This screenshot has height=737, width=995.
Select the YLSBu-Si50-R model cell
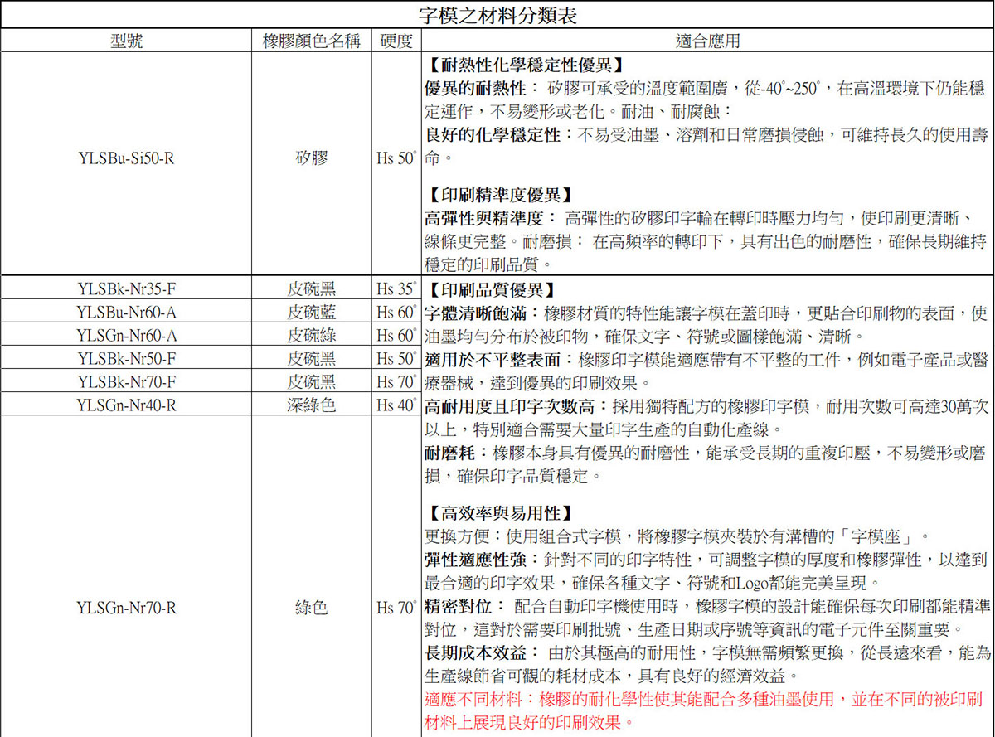click(x=126, y=158)
